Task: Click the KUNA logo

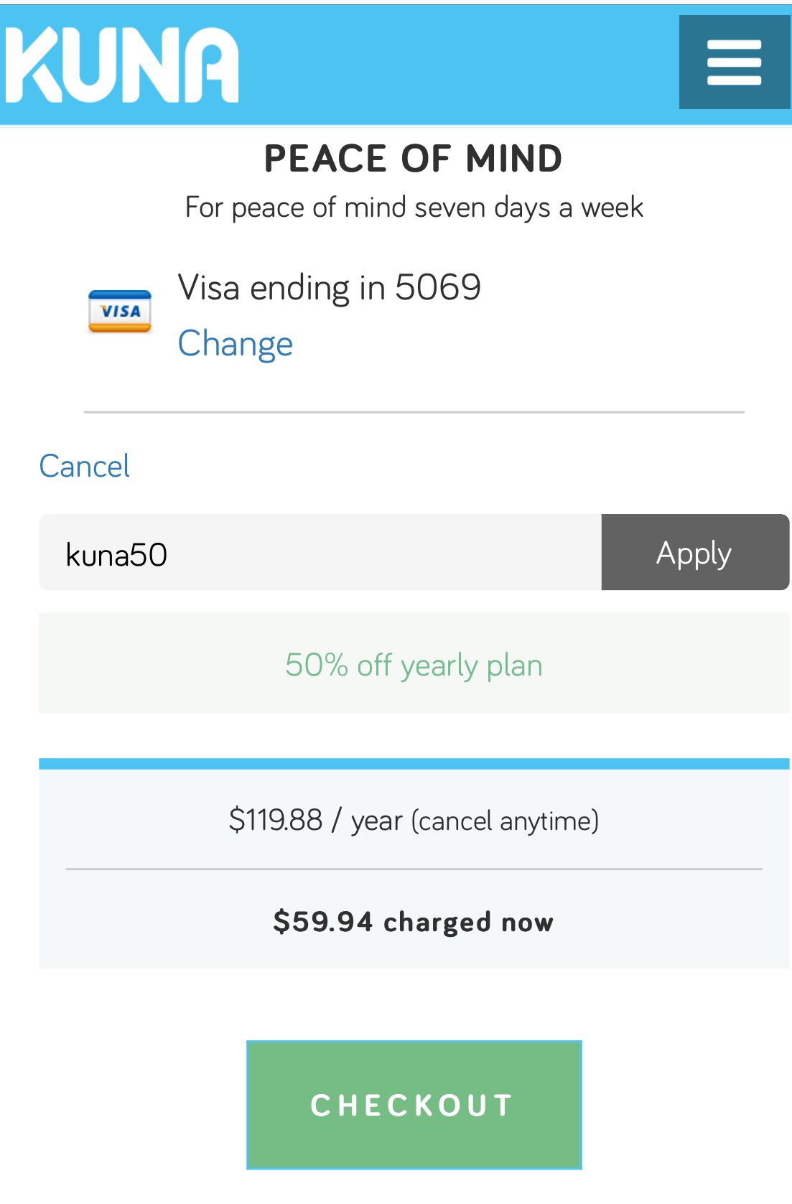Action: (122, 65)
